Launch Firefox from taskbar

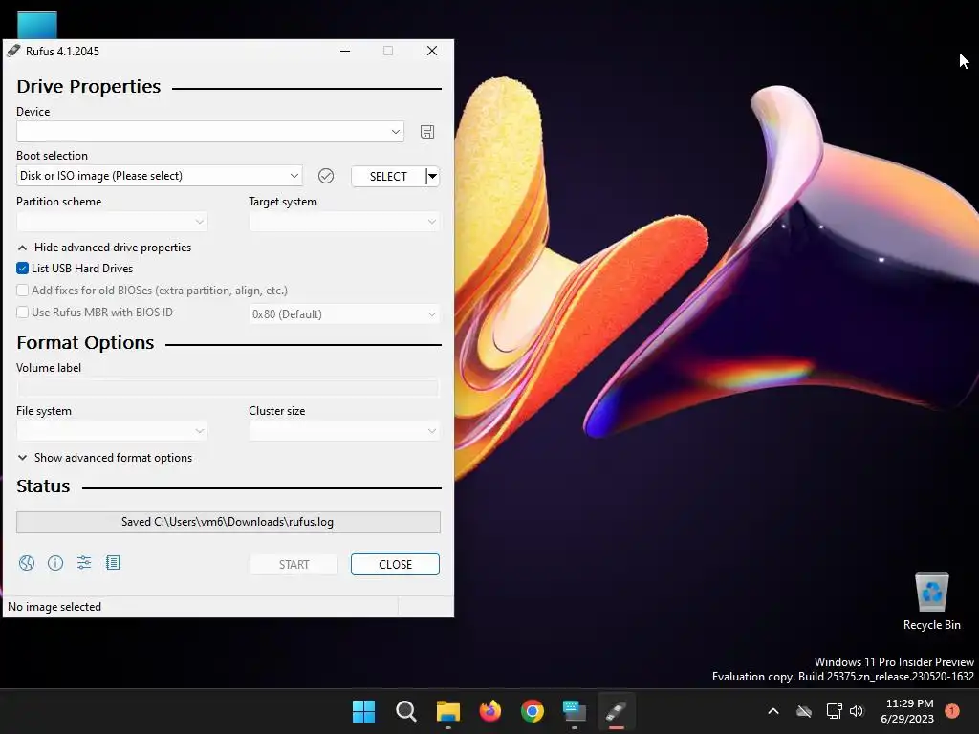coord(490,711)
